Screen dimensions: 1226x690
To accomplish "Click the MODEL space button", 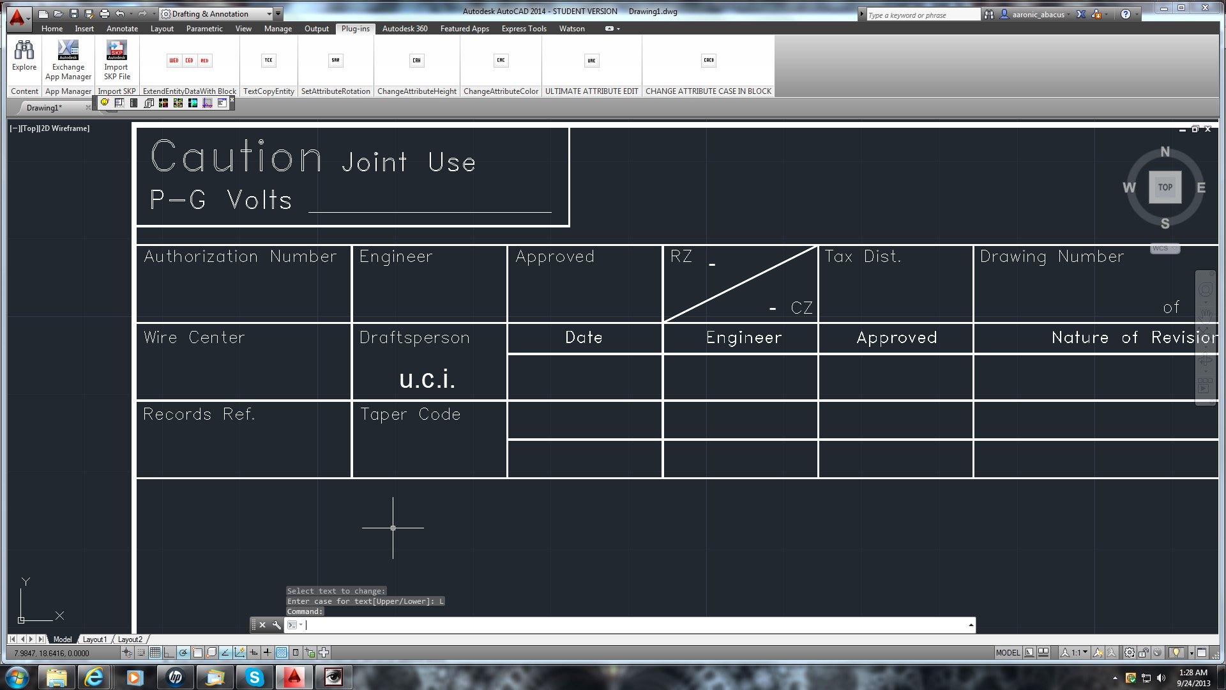I will (1008, 653).
